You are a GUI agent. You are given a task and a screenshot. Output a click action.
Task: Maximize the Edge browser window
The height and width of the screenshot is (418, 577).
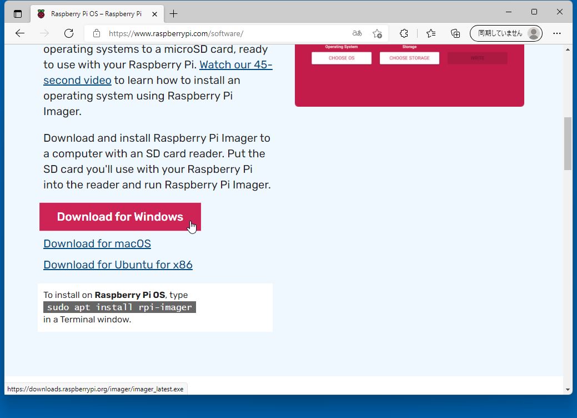[534, 12]
